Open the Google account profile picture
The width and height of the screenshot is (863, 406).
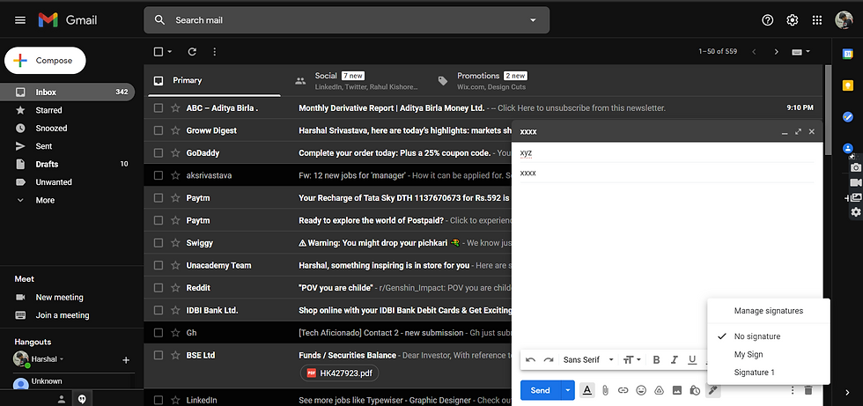pos(844,20)
